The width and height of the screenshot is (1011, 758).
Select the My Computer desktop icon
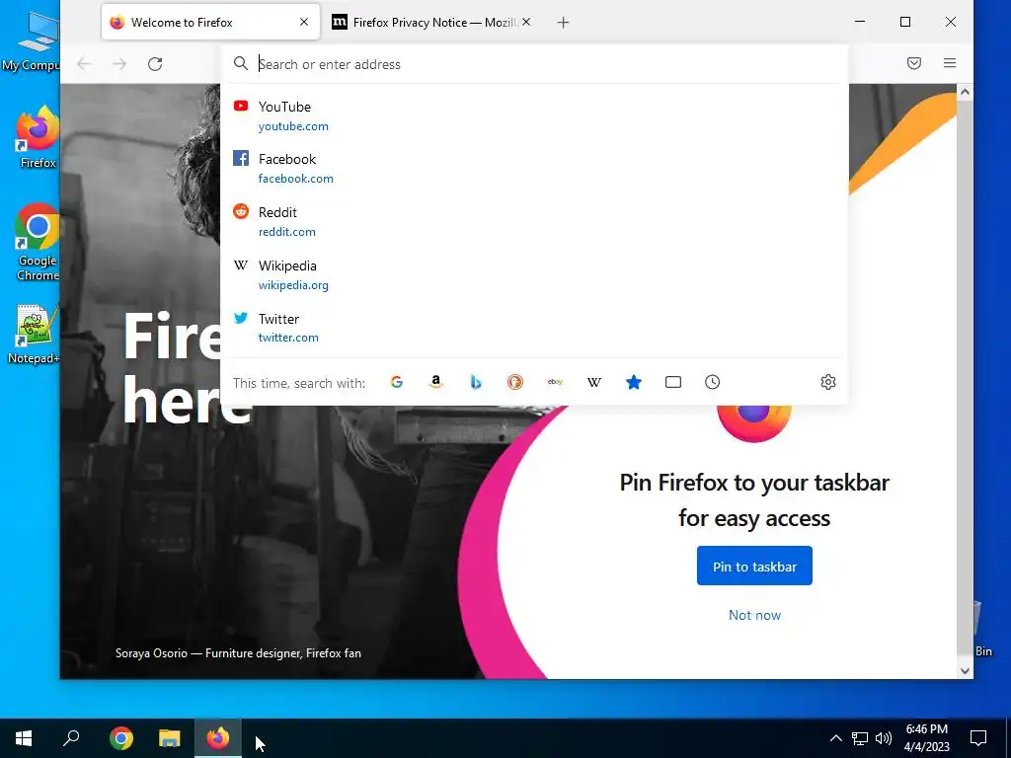point(31,40)
